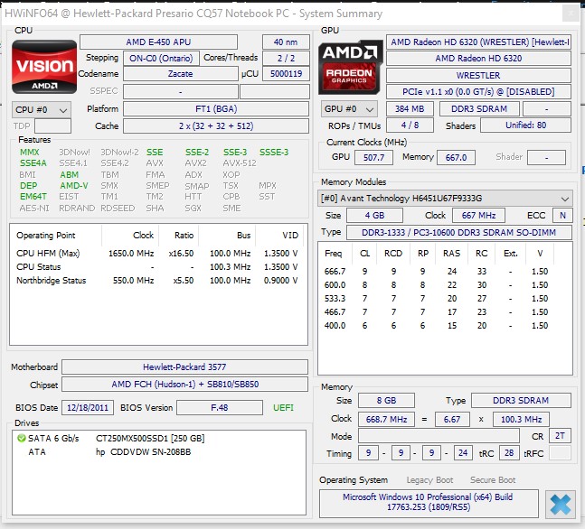
Task: Select the cache 2 x (32 + 32 + 512) field
Action: [x=216, y=125]
